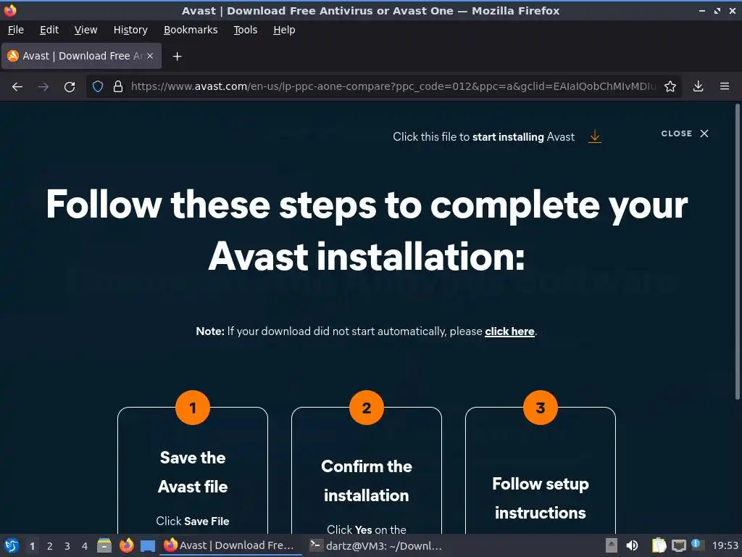742x557 pixels.
Task: Open the tracking protection shield icon
Action: pos(98,86)
